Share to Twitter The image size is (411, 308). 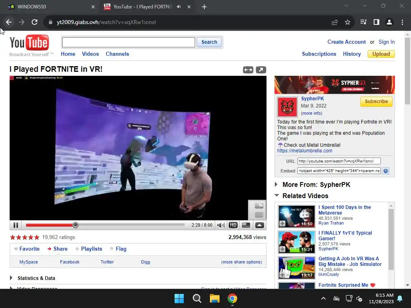(107, 262)
